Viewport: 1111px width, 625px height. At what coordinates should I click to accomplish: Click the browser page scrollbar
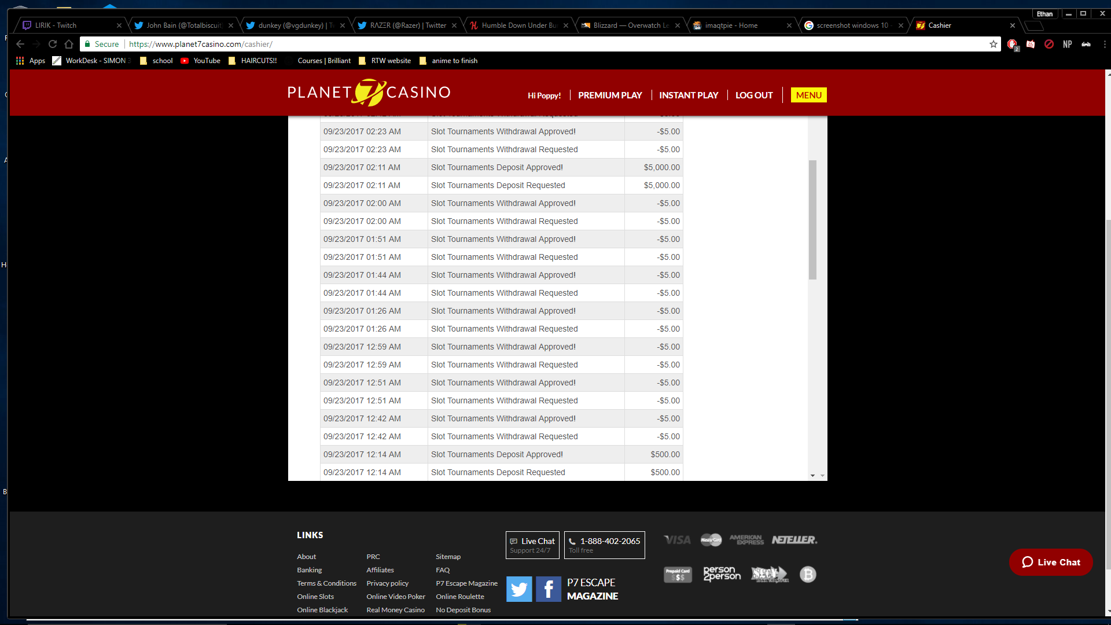tap(1108, 394)
